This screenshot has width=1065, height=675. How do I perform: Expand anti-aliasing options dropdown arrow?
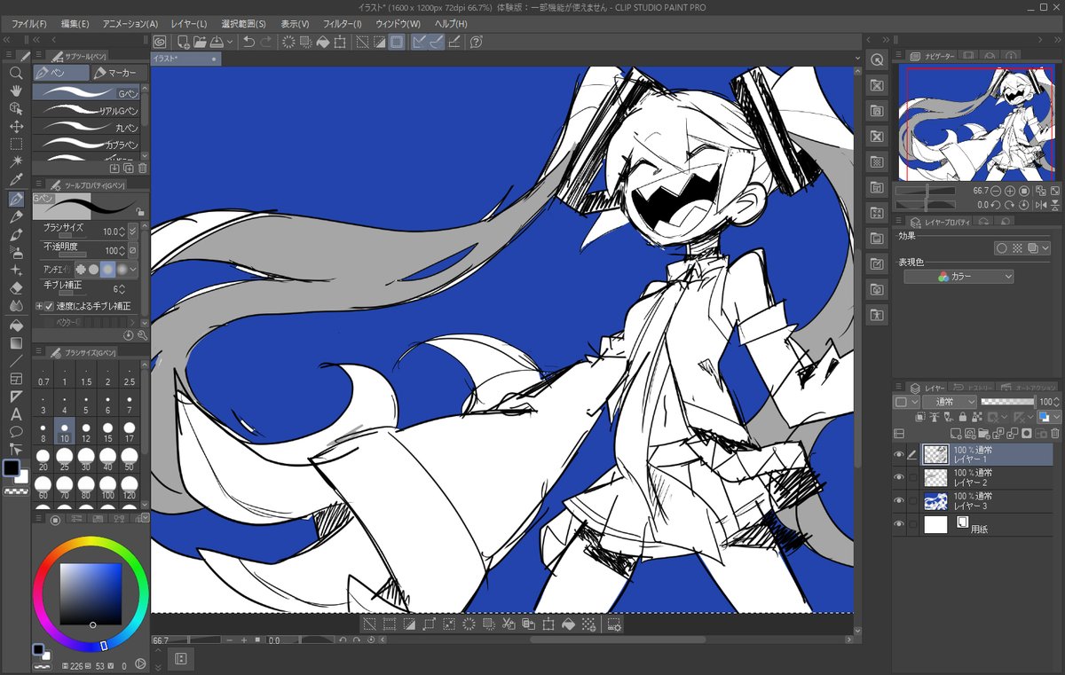(x=134, y=268)
